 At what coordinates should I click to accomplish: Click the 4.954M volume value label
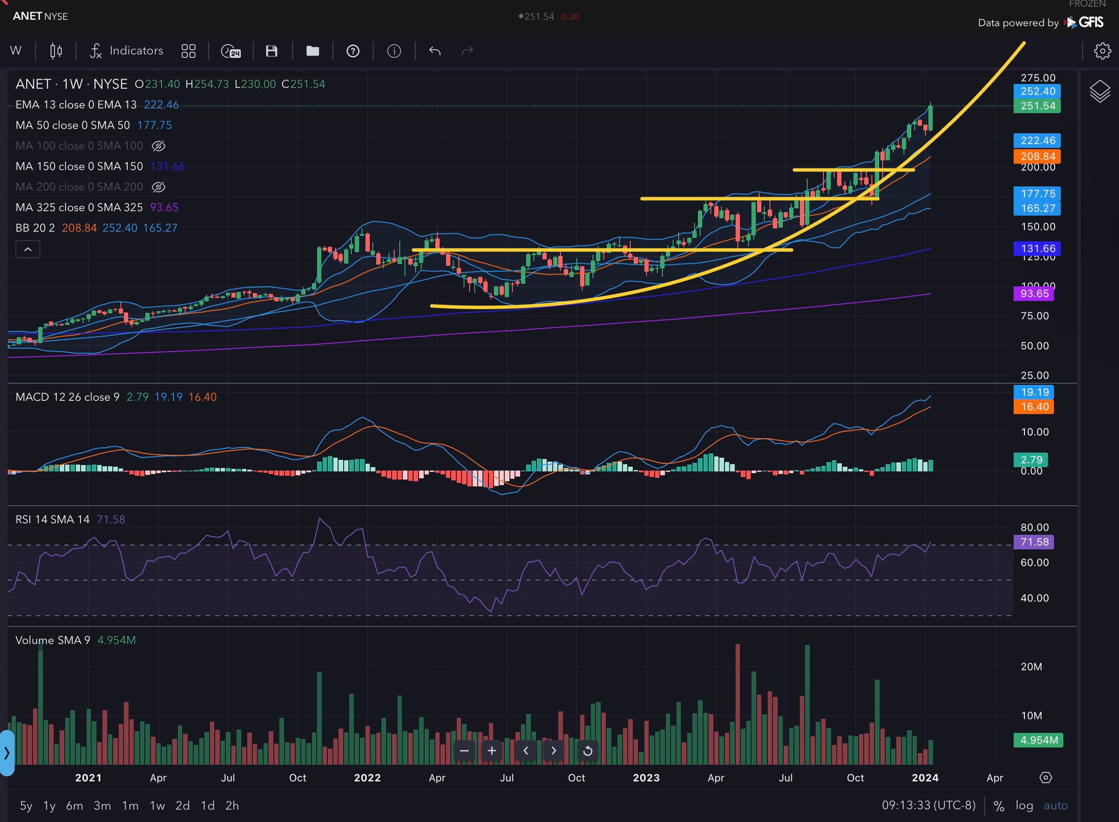tap(1039, 740)
